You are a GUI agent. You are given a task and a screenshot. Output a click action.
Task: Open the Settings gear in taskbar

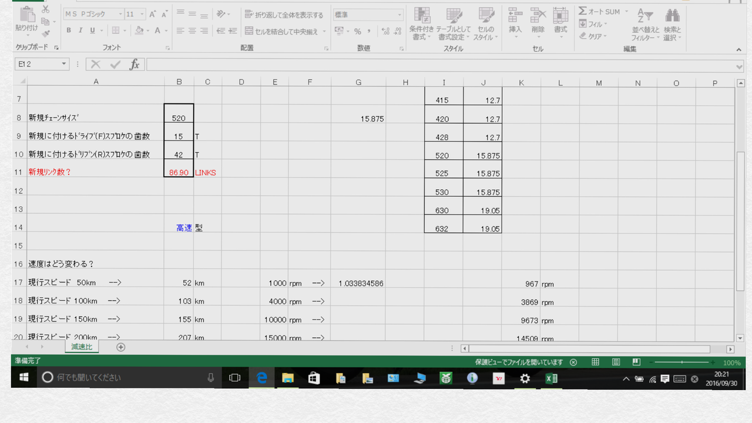tap(525, 378)
